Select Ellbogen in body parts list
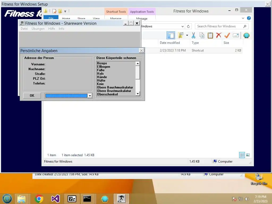This screenshot has height=204, width=272. 103,67
